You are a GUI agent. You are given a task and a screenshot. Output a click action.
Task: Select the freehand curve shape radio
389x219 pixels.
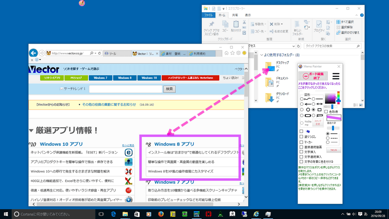pyautogui.click(x=301, y=99)
